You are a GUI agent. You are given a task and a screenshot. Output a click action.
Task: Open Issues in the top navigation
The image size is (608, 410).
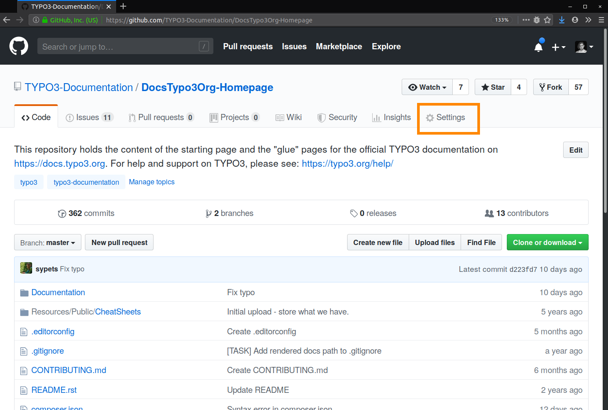click(x=294, y=46)
